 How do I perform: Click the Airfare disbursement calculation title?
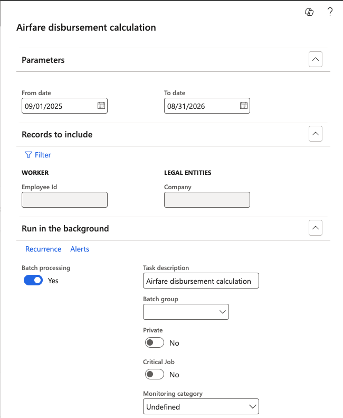pyautogui.click(x=87, y=27)
